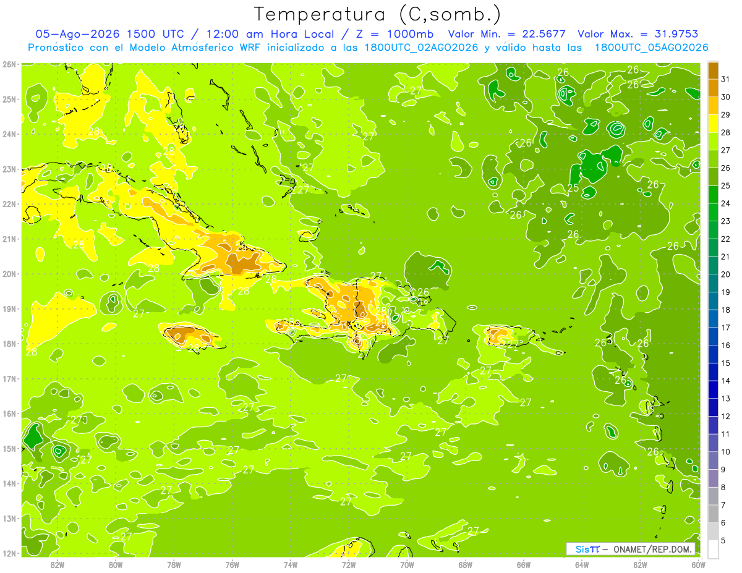
Task: Click the Valor Max. = 31.9753 value
Action: [638, 35]
